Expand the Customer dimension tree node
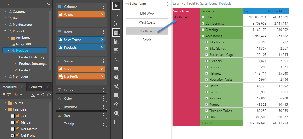Screen dimensions: 303x139 click(x=5, y=12)
